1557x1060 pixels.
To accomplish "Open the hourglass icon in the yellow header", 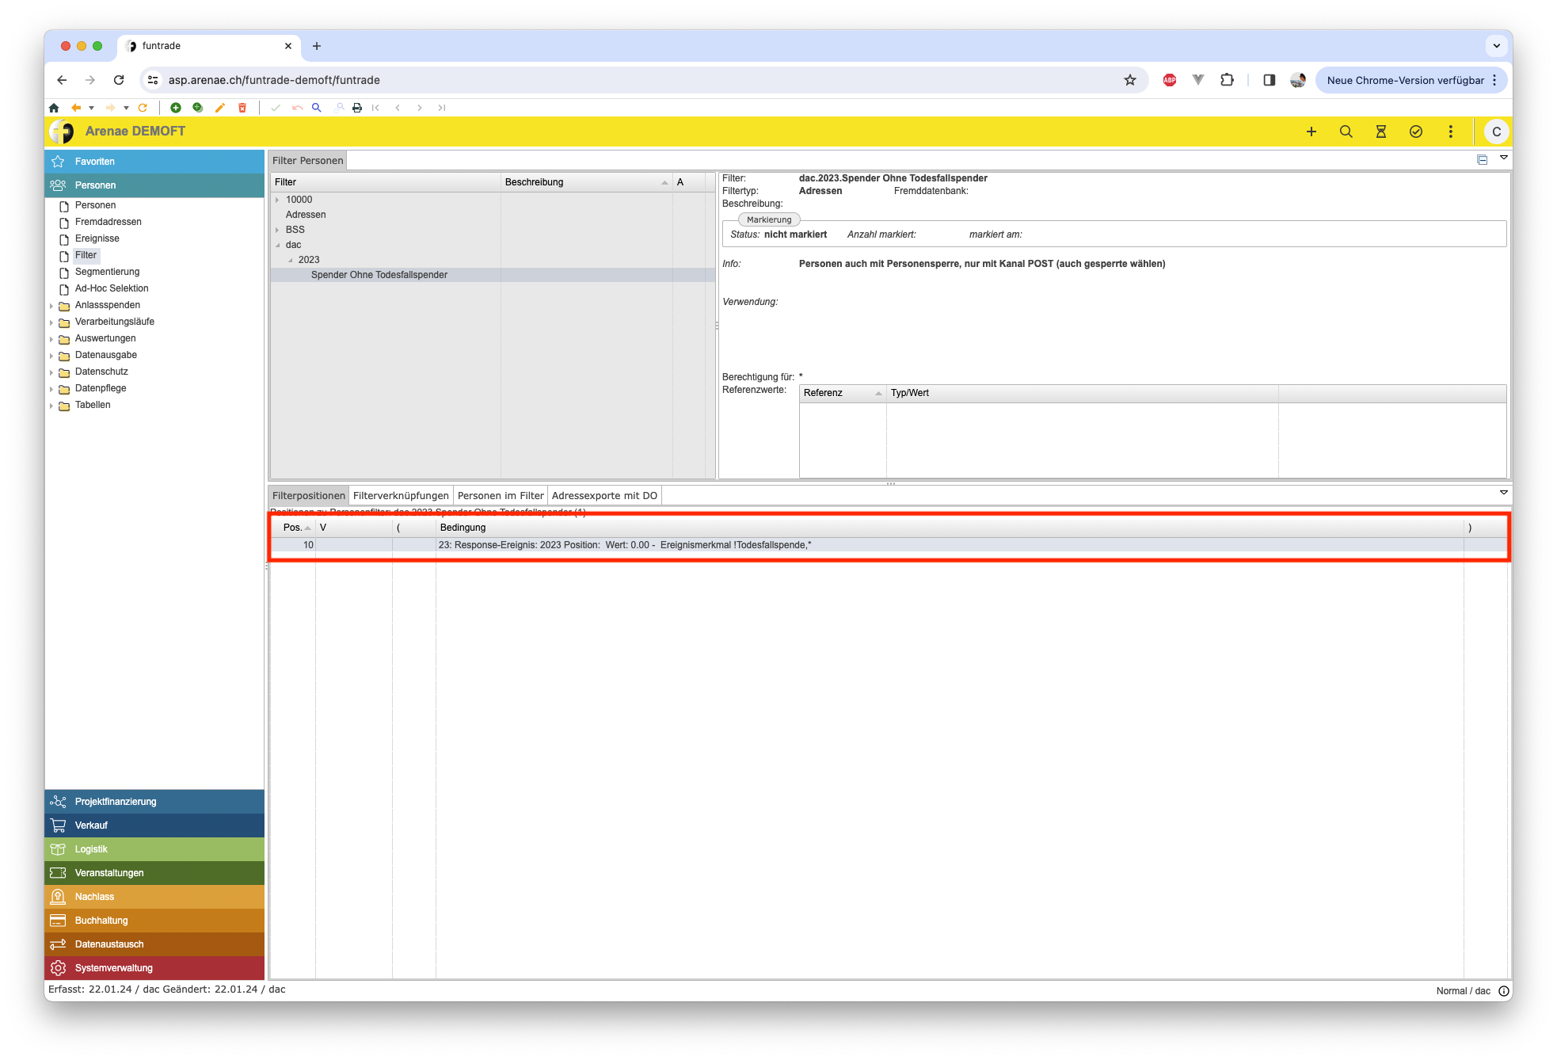I will [1380, 132].
